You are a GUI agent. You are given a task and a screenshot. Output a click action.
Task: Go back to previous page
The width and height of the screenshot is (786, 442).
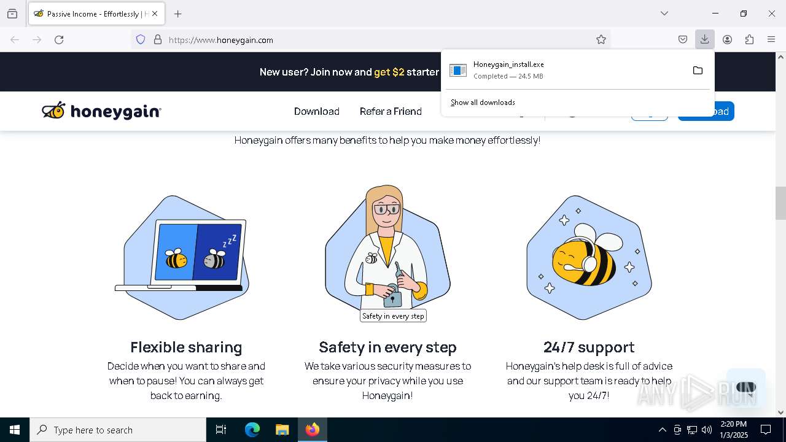[x=15, y=39]
